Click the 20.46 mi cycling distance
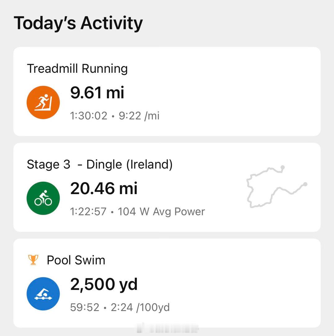The width and height of the screenshot is (334, 336). pyautogui.click(x=104, y=188)
